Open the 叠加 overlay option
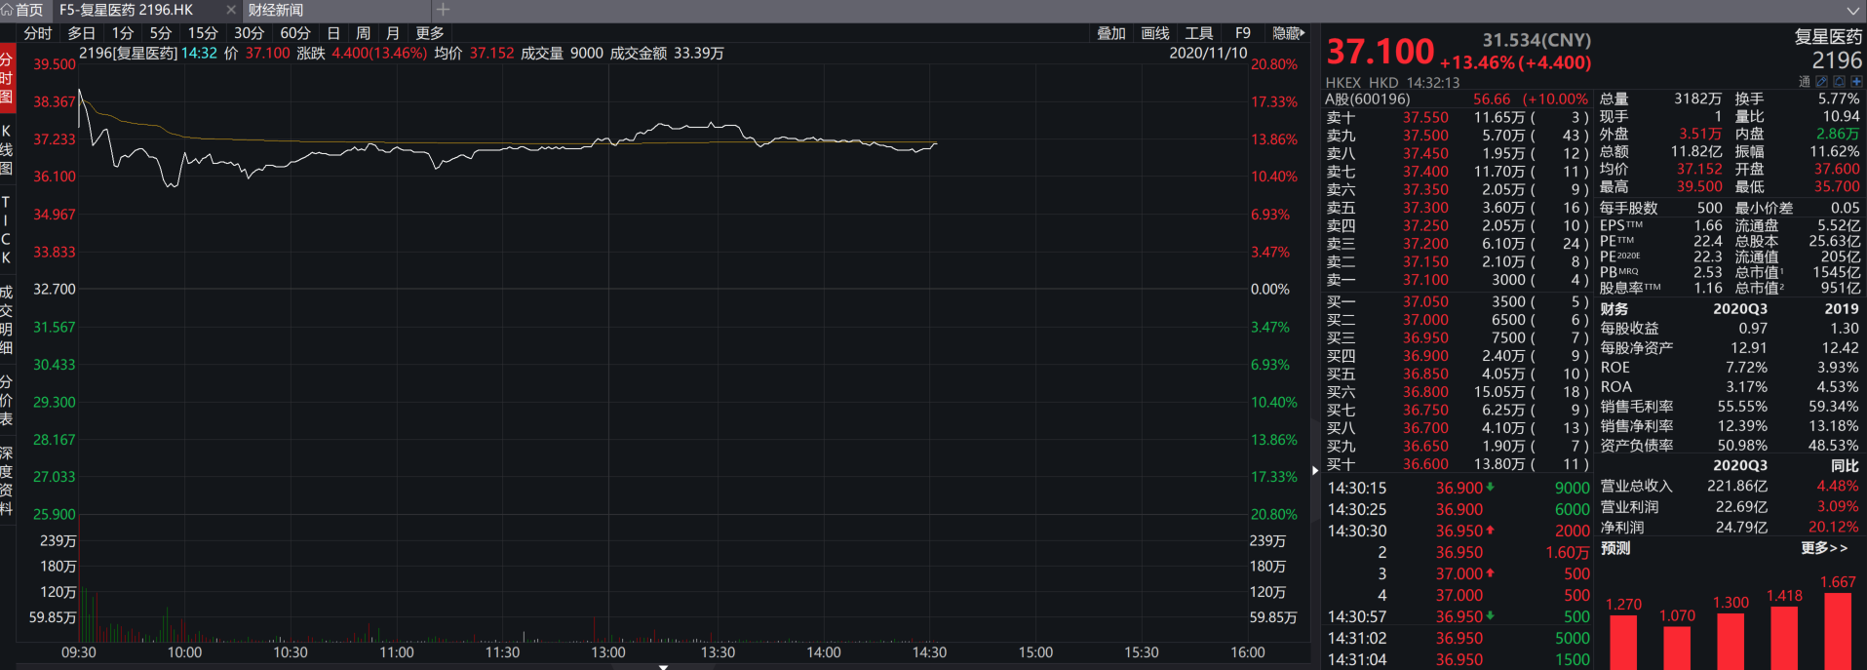1867x670 pixels. [1111, 33]
